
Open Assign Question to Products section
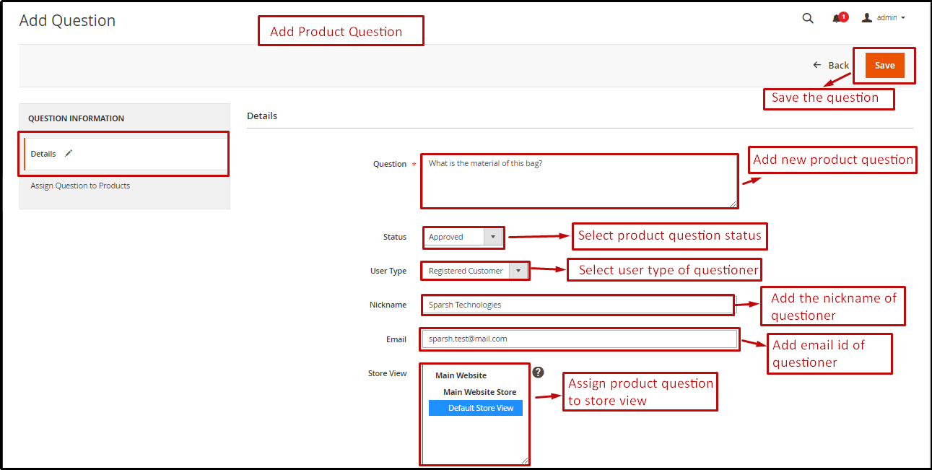point(79,186)
